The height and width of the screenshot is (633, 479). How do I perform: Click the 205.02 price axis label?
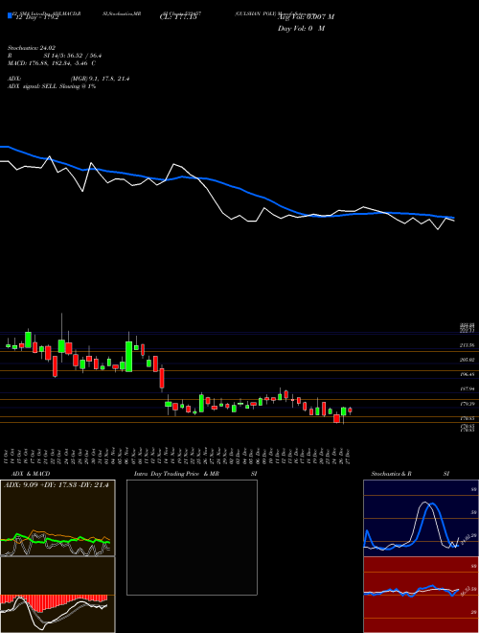[467, 360]
